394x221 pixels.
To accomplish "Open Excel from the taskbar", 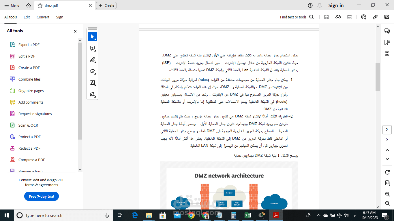I will tap(247, 215).
